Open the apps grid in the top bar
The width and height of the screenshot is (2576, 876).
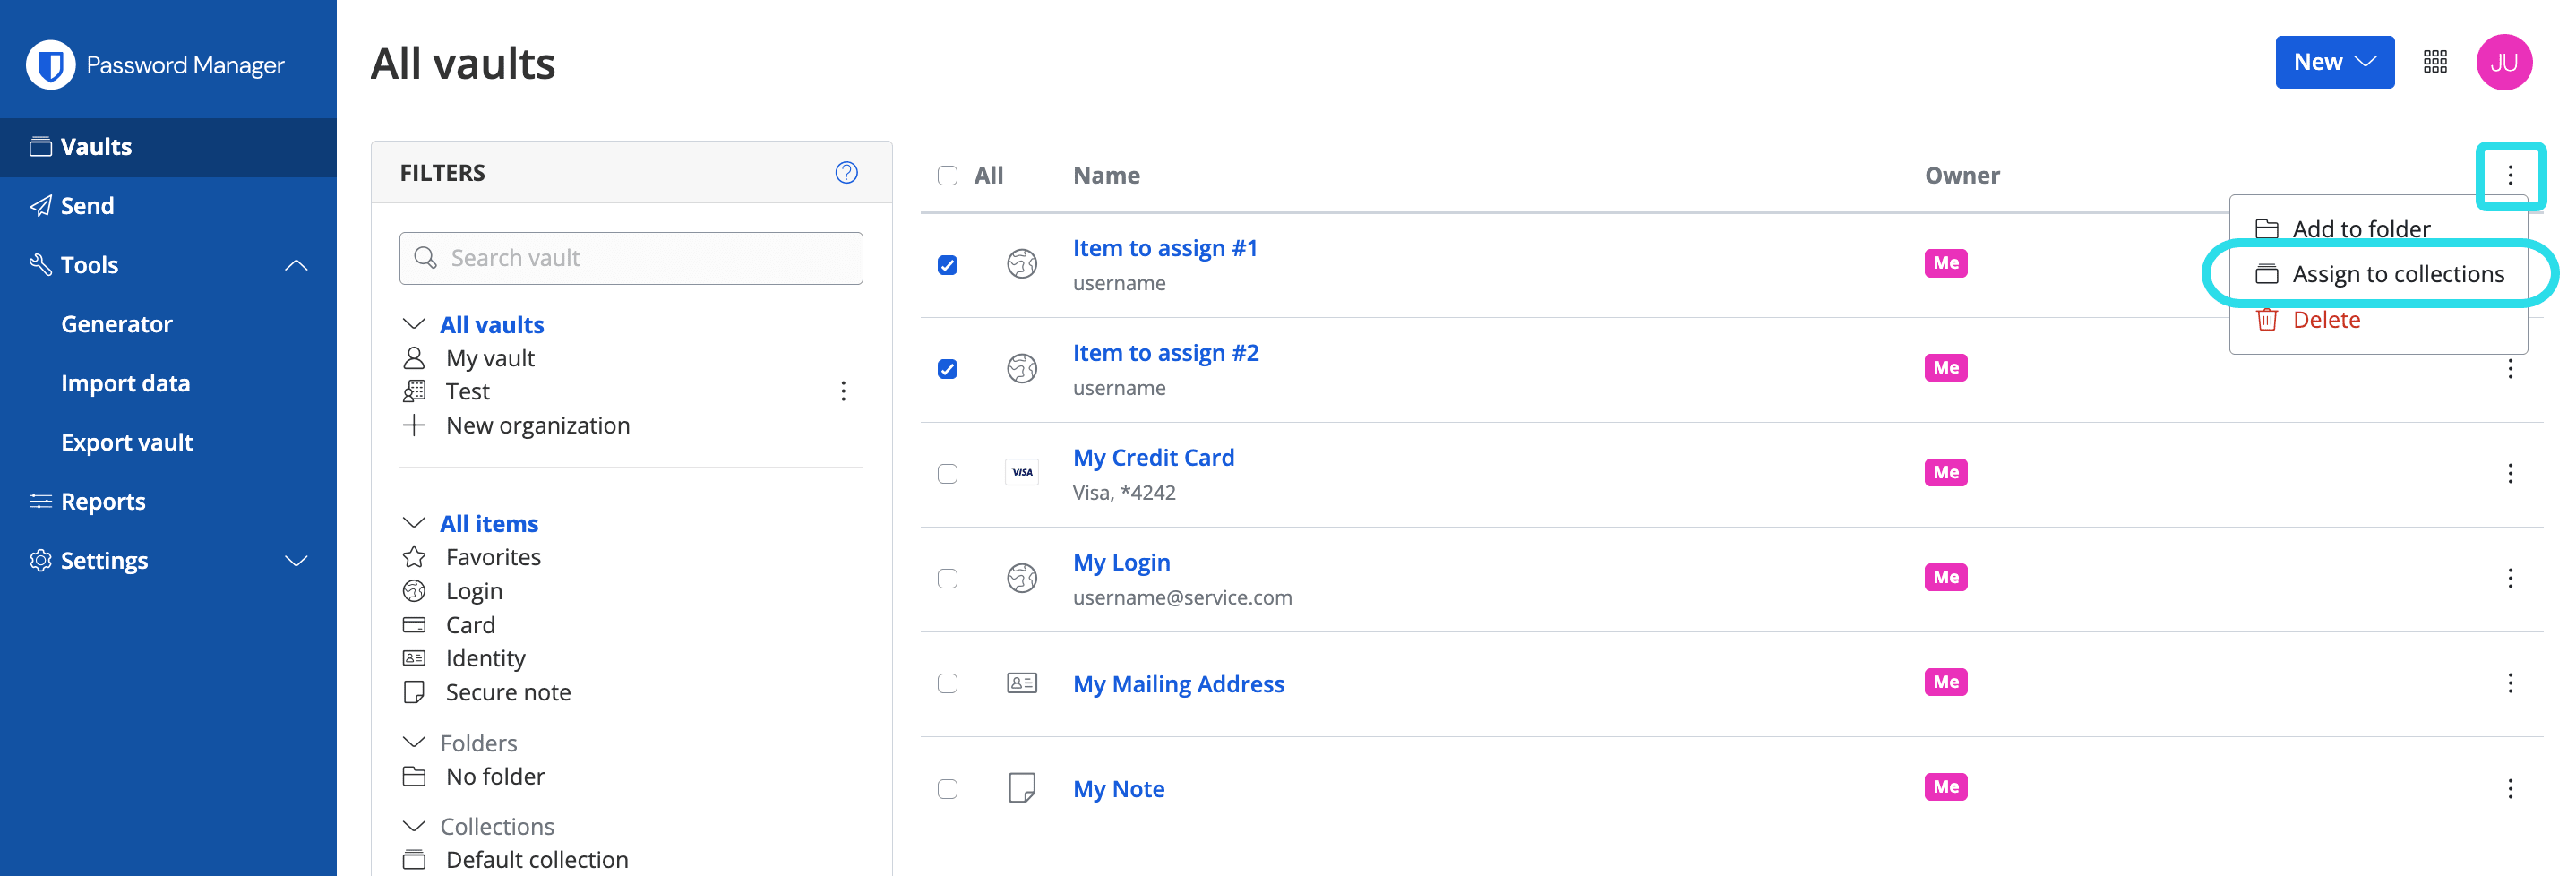coord(2436,61)
